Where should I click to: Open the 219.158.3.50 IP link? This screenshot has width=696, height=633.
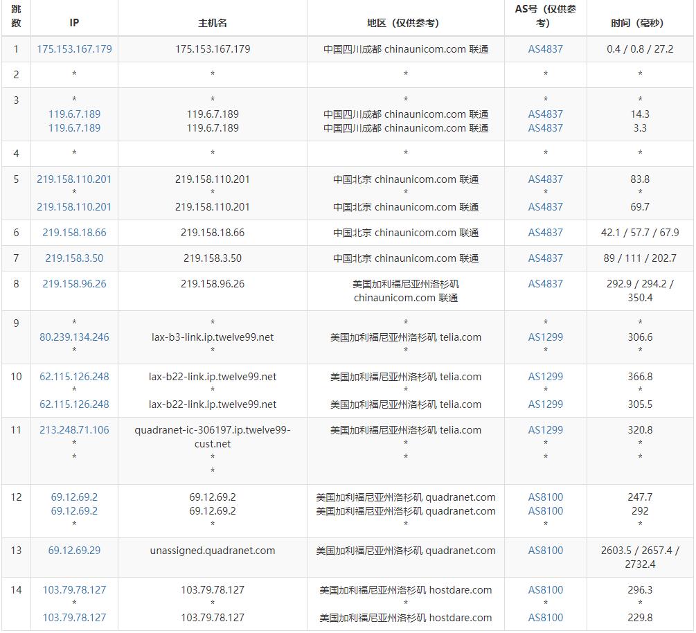(74, 258)
